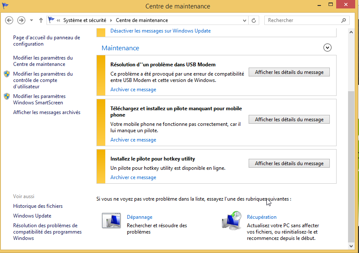Archive the USB Modem message
This screenshot has width=359, height=253.
(x=133, y=90)
